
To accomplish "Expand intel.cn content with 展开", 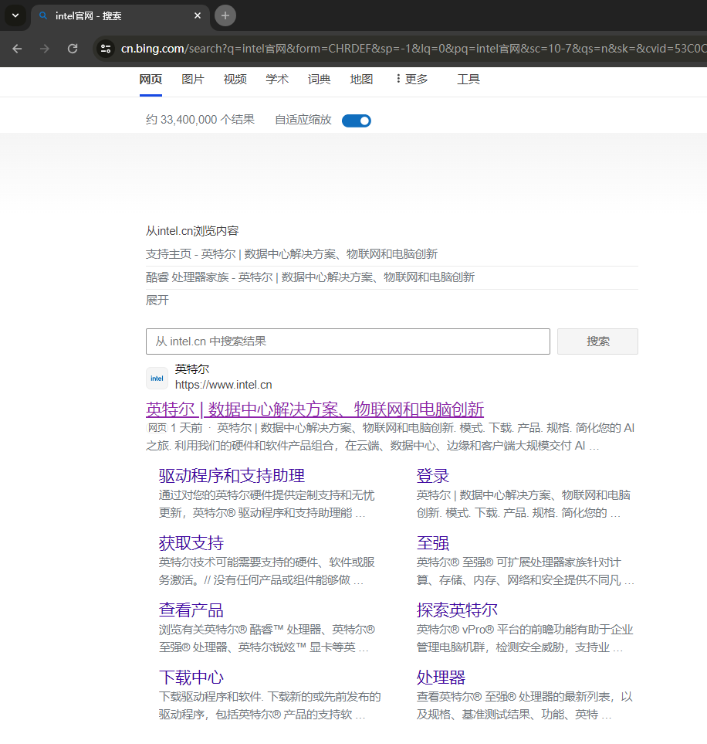I will pyautogui.click(x=157, y=301).
